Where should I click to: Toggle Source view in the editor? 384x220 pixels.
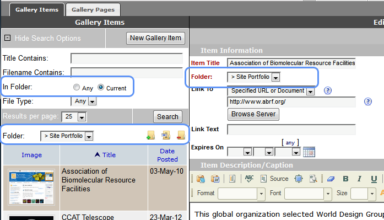click(274, 179)
